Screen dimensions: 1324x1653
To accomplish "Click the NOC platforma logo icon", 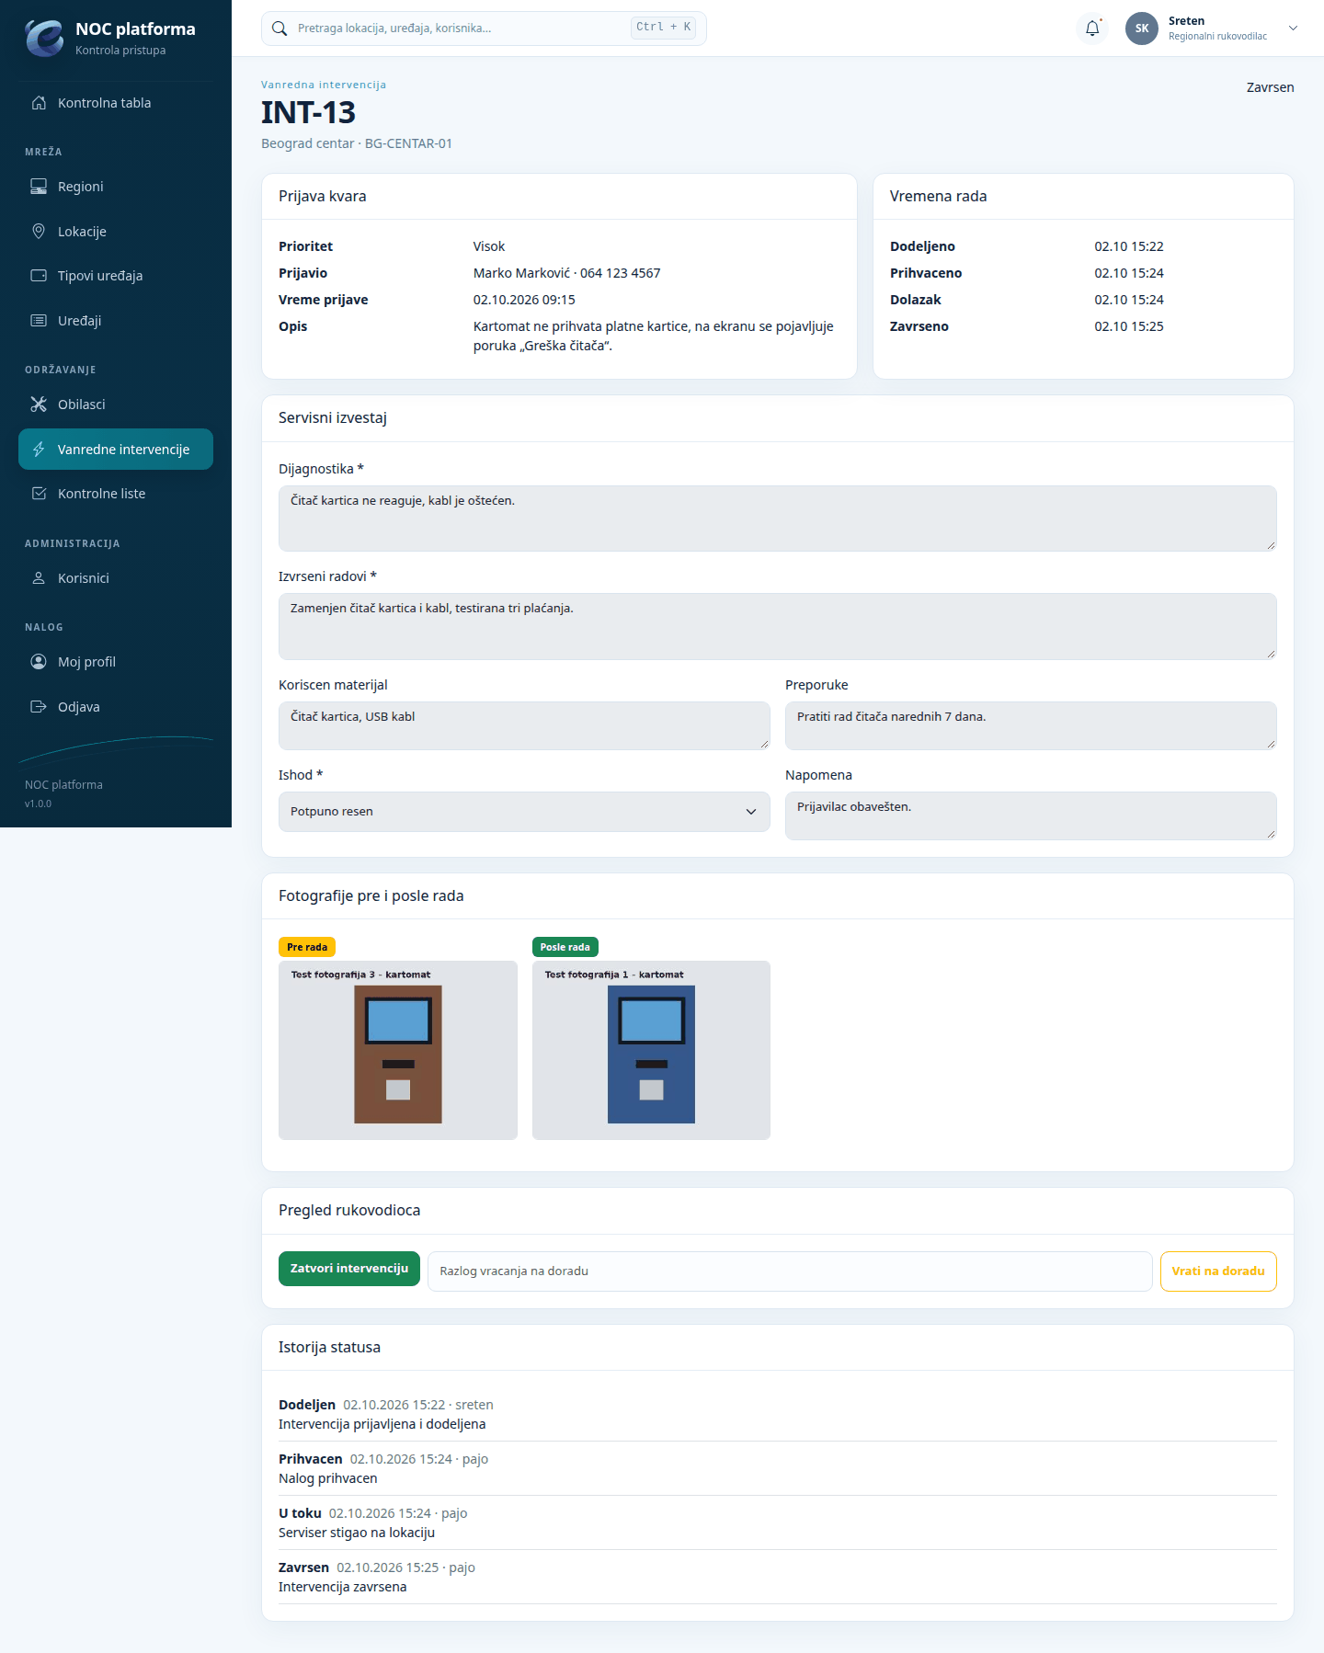I will point(44,38).
